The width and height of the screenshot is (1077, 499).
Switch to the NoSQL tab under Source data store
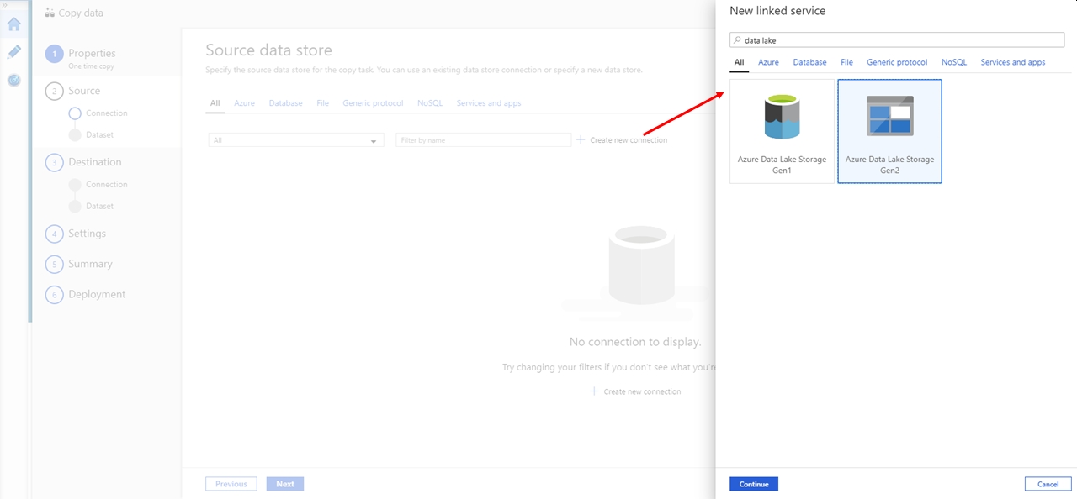(430, 102)
